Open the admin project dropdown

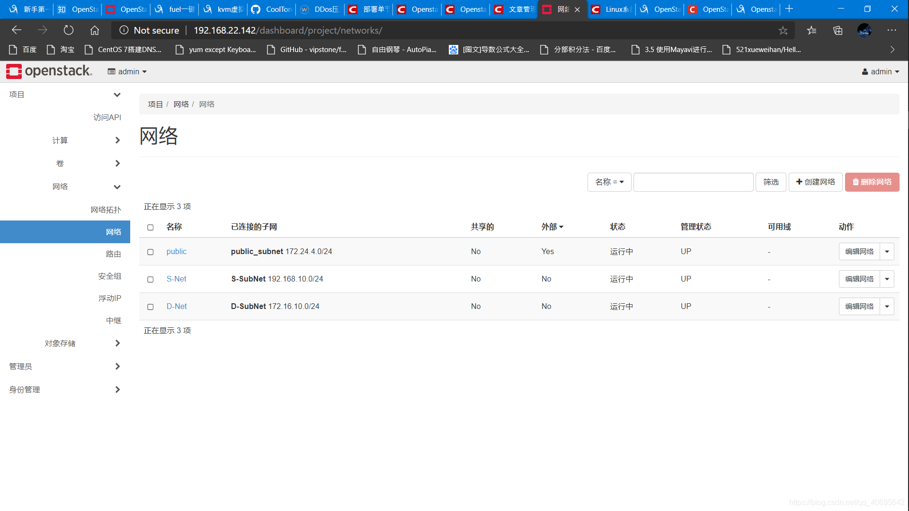coord(127,71)
